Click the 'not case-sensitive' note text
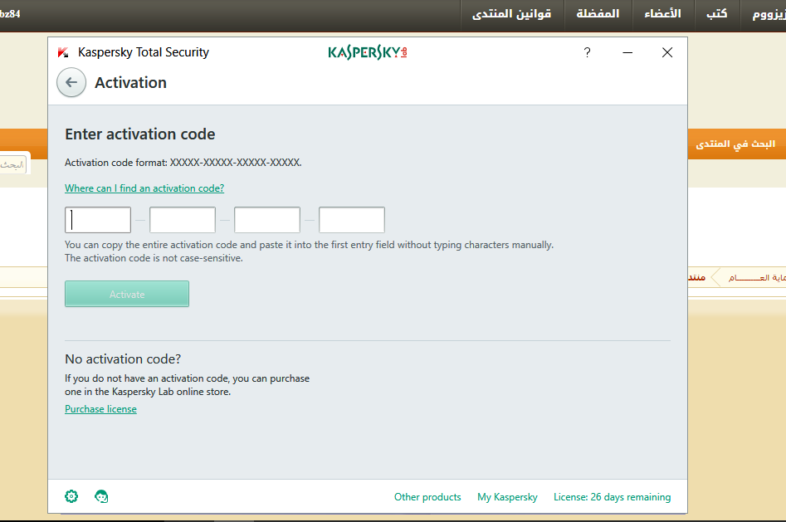786x522 pixels. tap(154, 258)
